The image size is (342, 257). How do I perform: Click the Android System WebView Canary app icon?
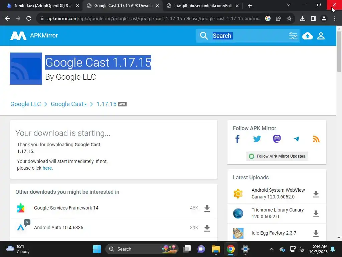tap(238, 194)
